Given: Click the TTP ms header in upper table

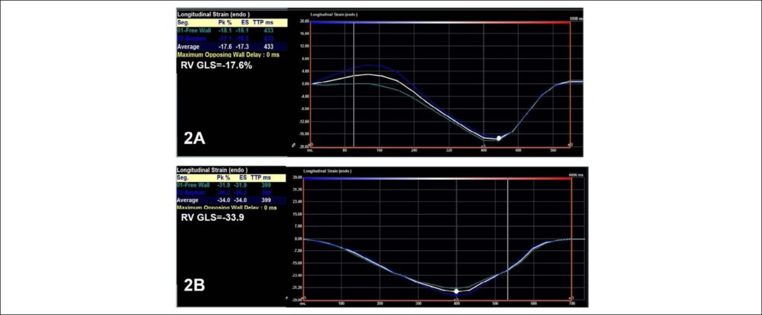Looking at the screenshot, I should [x=263, y=22].
